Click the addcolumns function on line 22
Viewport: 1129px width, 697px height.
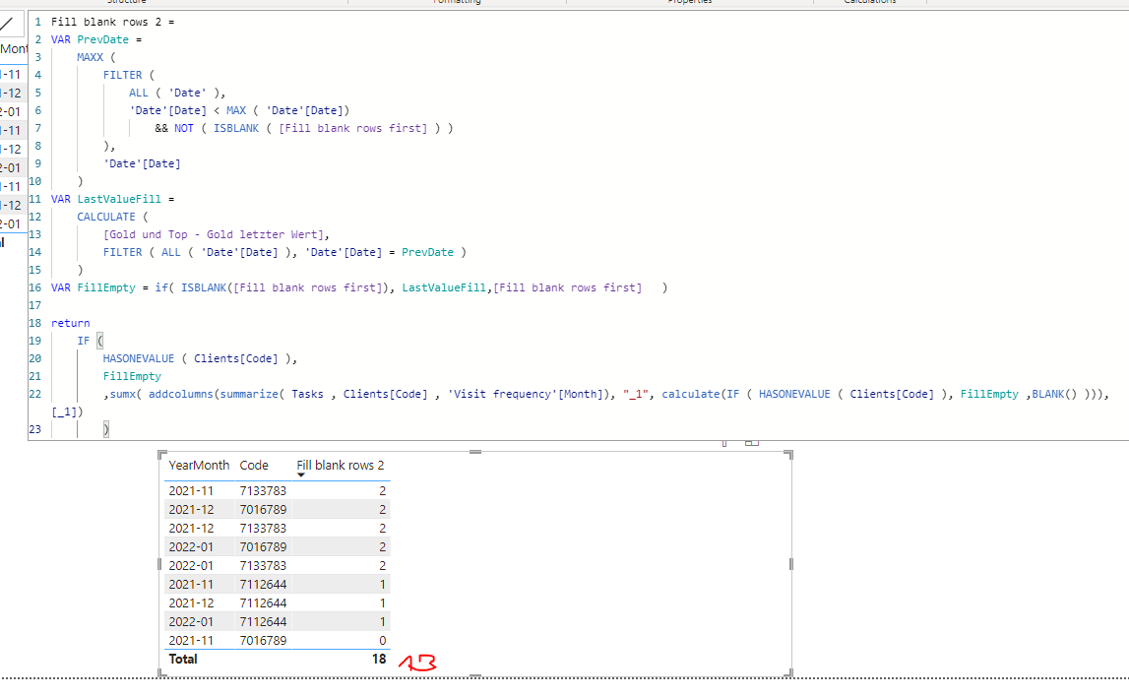pos(181,394)
